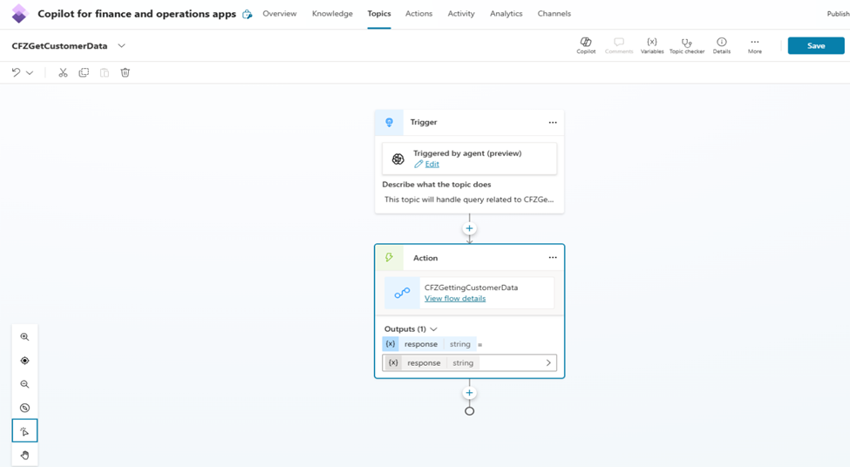Click the topic description text field
Screen dimensions: 850x467
point(469,200)
